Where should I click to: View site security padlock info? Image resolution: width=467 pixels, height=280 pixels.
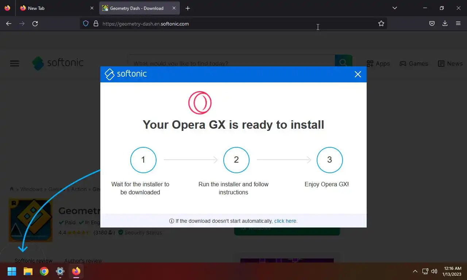pyautogui.click(x=96, y=24)
